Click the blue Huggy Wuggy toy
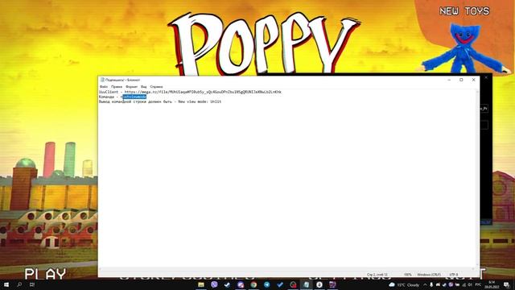Screen dimensions: 515x290 (464, 48)
